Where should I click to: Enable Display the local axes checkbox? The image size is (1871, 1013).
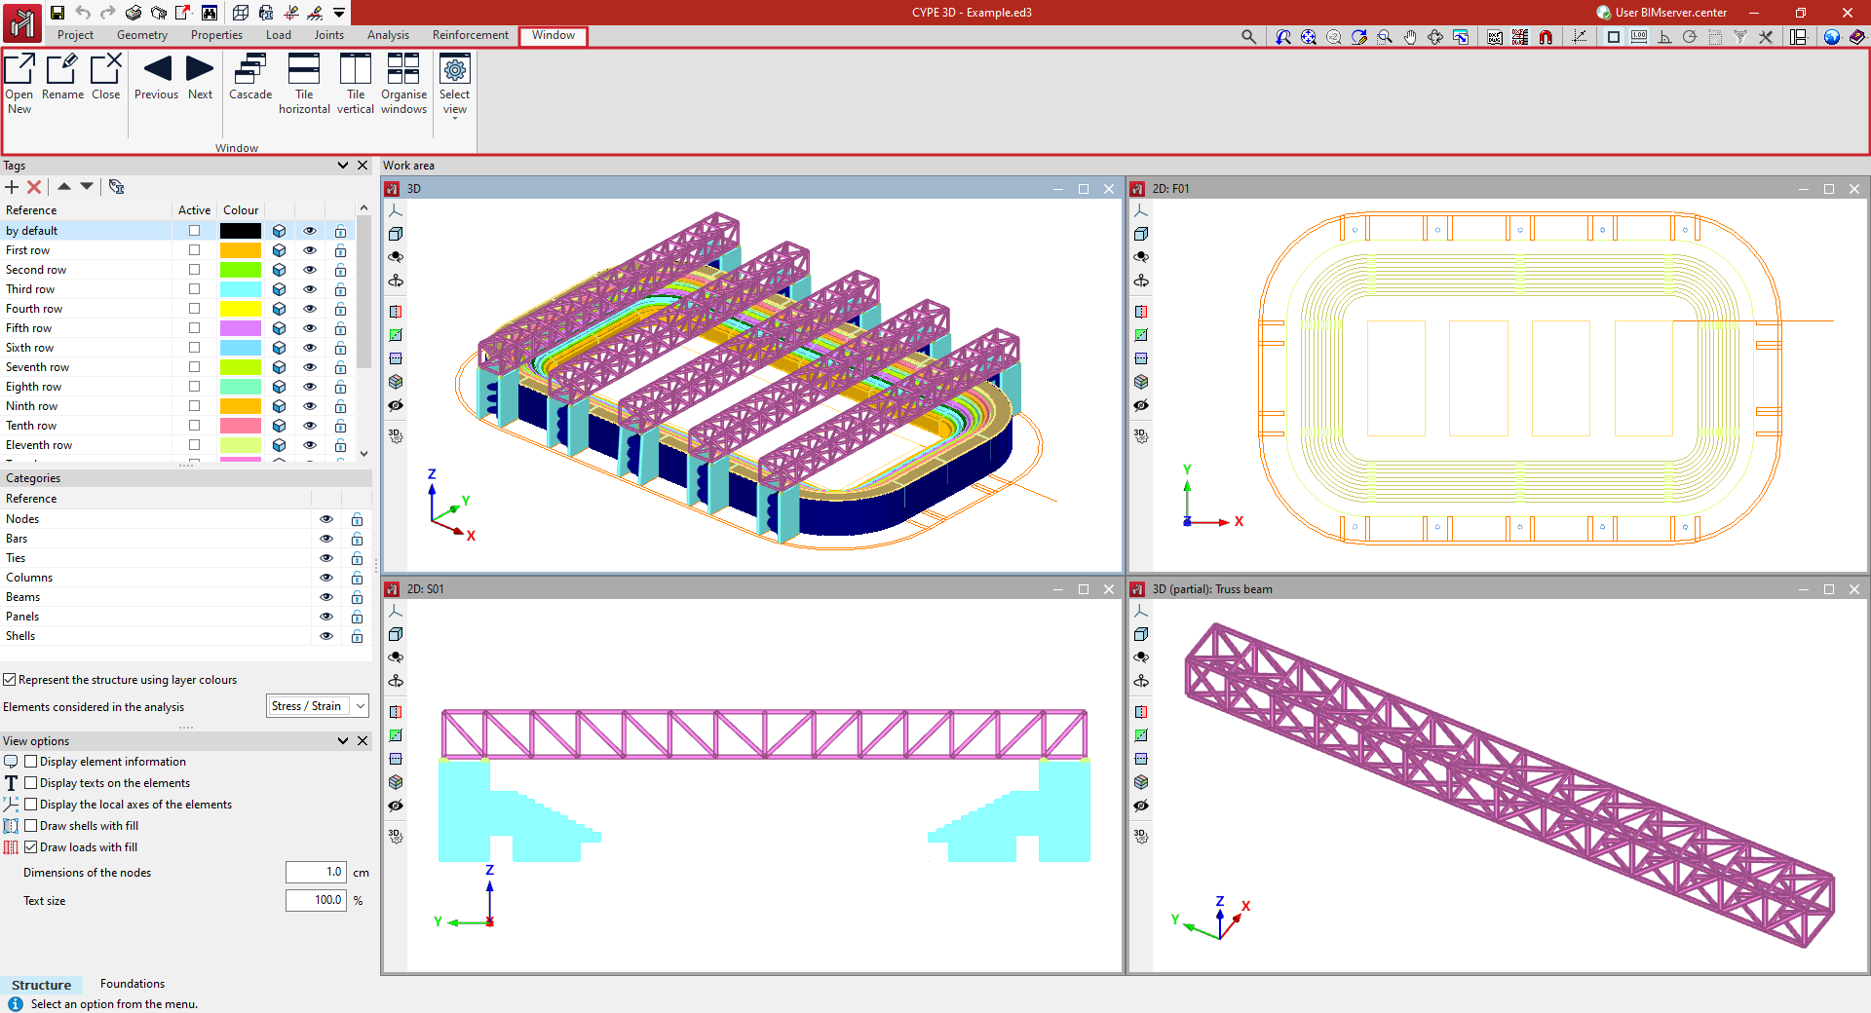point(31,805)
